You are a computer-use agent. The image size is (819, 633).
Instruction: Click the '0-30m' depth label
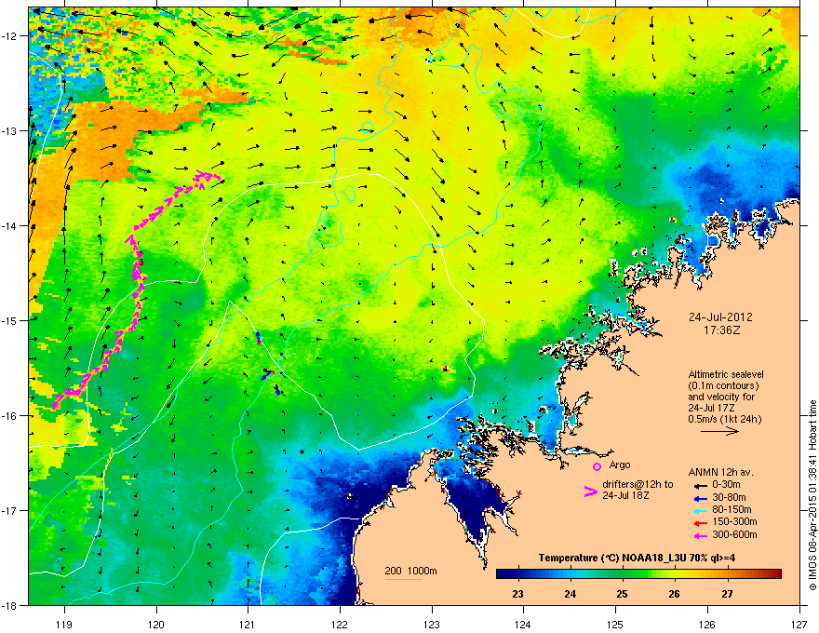[726, 485]
